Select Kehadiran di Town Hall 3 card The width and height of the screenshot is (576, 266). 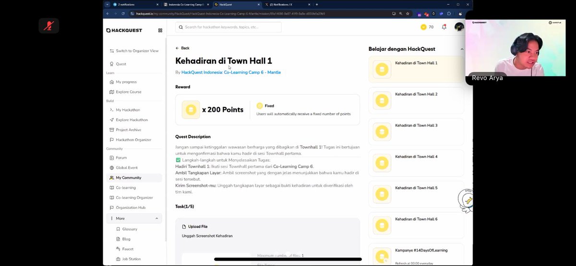click(x=416, y=132)
